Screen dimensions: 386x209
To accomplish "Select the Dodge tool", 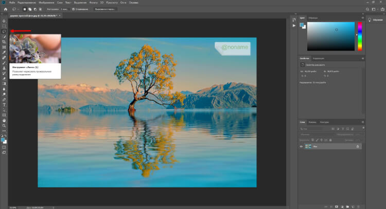I will point(4,94).
